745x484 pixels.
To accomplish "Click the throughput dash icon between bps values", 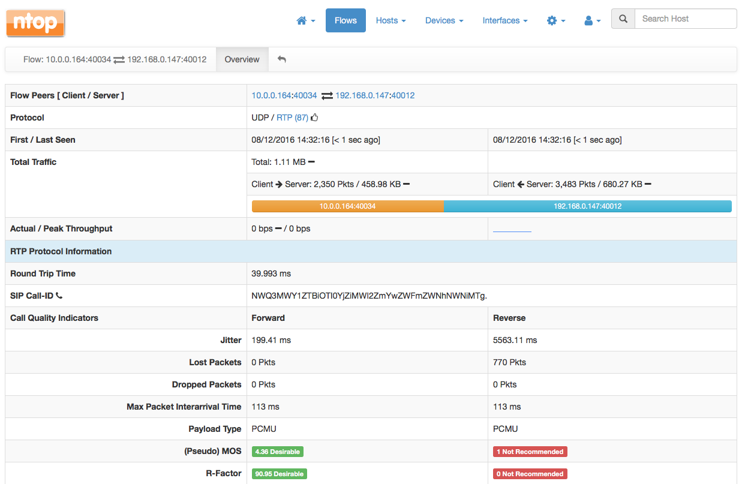I will [278, 229].
